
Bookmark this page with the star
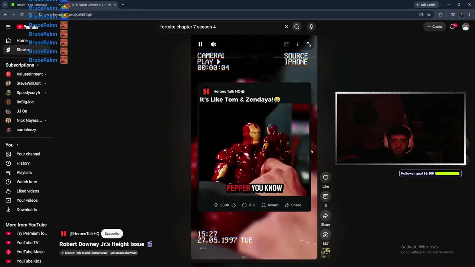click(x=429, y=15)
